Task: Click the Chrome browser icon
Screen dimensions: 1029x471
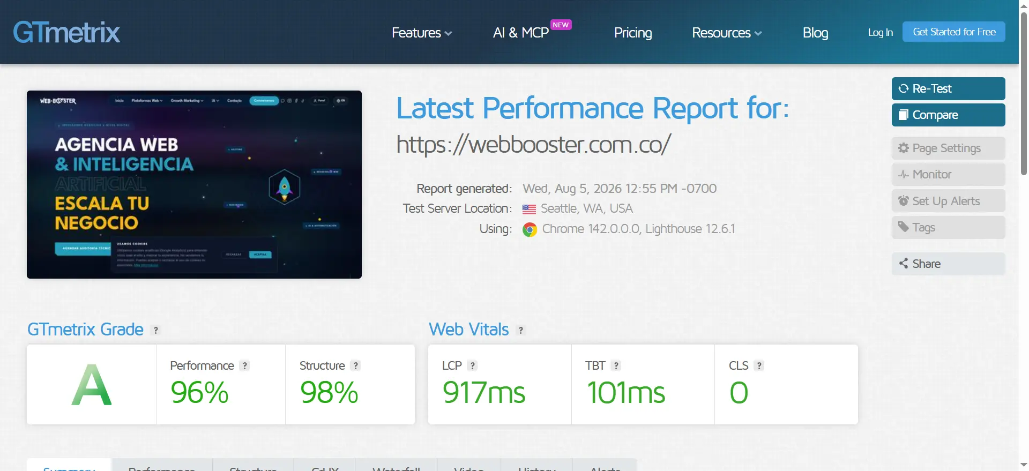Action: (530, 230)
